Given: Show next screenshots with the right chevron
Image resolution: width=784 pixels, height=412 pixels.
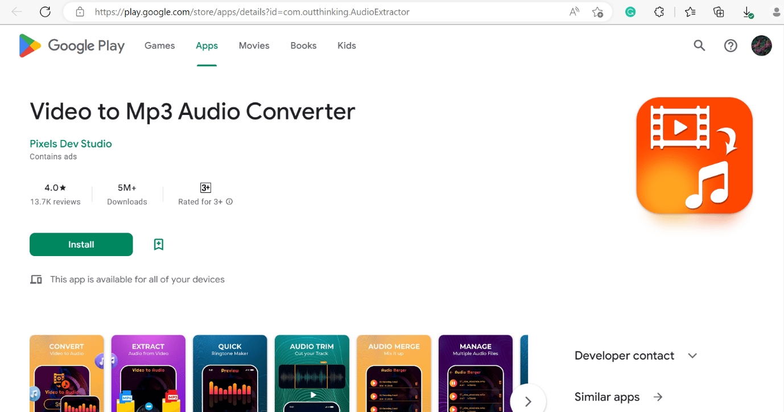Looking at the screenshot, I should click(528, 401).
